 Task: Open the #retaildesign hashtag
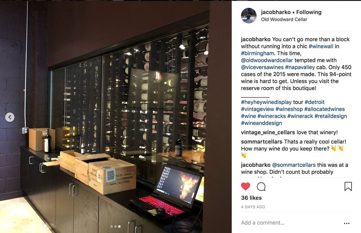click(x=331, y=116)
